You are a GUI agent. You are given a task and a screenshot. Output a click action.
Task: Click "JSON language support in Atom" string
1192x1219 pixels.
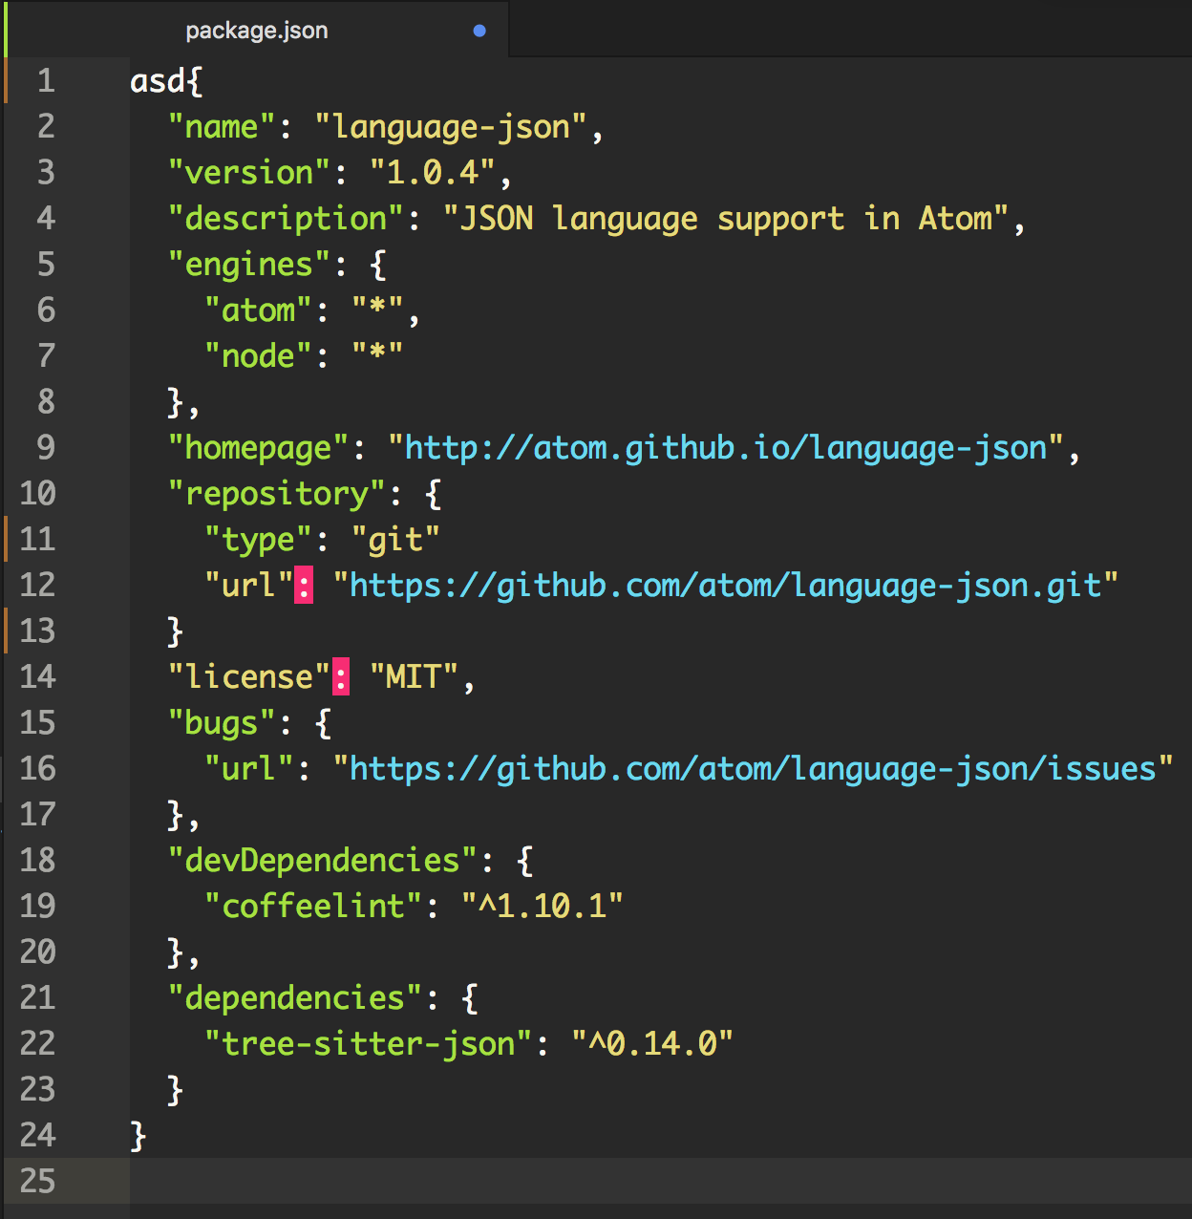pyautogui.click(x=726, y=219)
